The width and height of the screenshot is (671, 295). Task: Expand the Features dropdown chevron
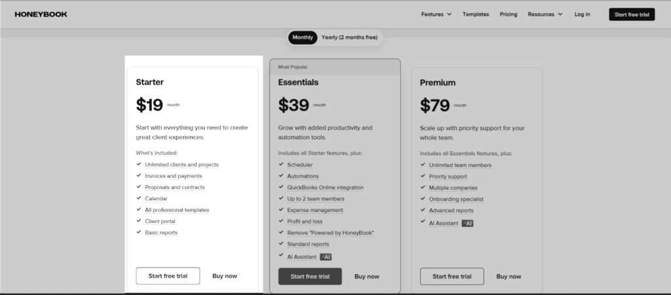[450, 14]
